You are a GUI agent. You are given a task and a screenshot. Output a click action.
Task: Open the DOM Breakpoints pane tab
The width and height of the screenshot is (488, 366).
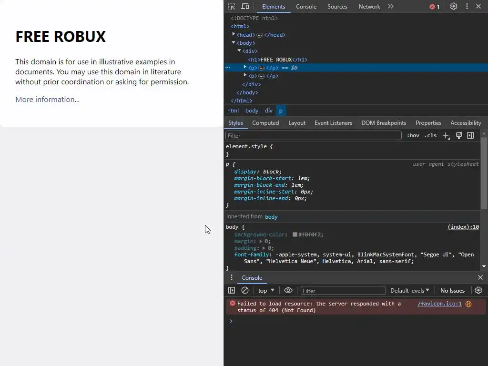384,123
